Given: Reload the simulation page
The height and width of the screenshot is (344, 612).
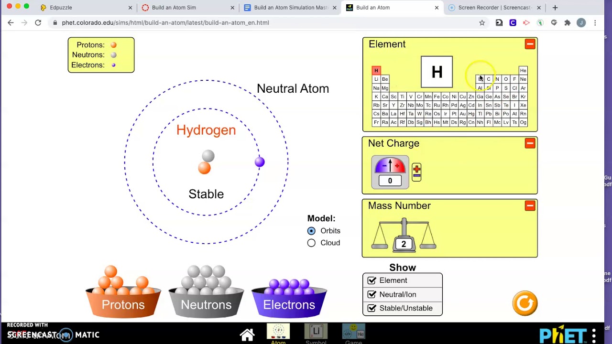Looking at the screenshot, I should coord(38,22).
